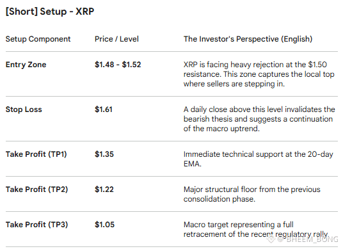Select the Entry Zone row label
This screenshot has width=343, height=249.
coord(26,65)
